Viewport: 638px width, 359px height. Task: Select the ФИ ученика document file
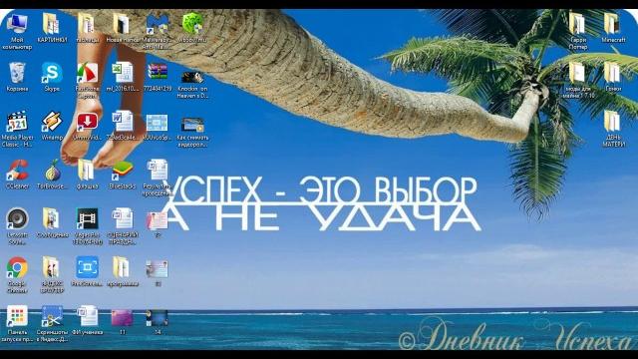click(x=87, y=316)
